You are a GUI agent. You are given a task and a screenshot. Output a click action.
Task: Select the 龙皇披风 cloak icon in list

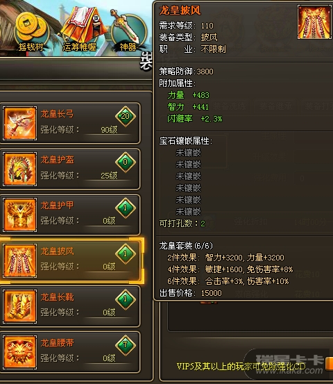coord(20,260)
